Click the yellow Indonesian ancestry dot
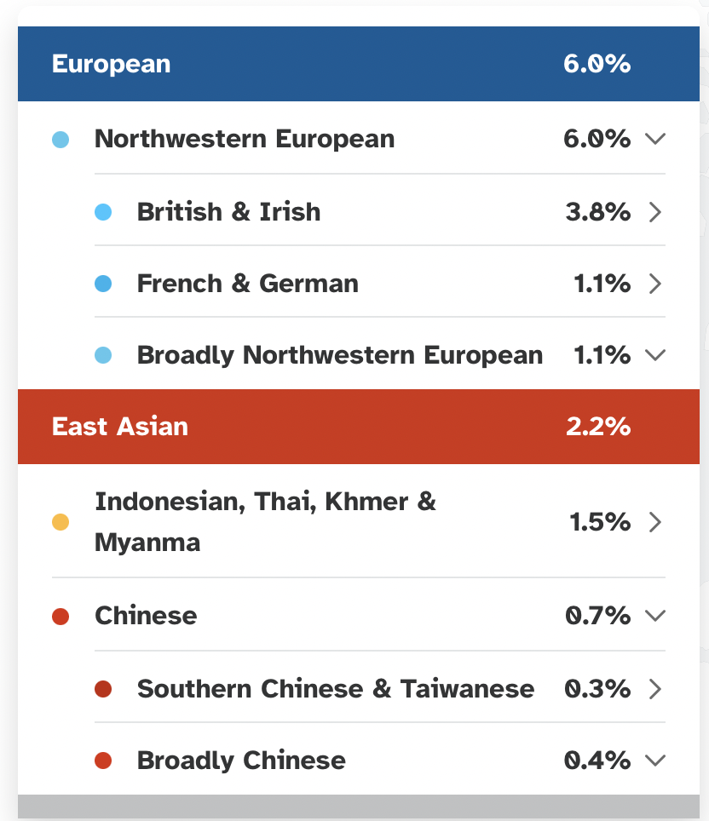 tap(61, 522)
